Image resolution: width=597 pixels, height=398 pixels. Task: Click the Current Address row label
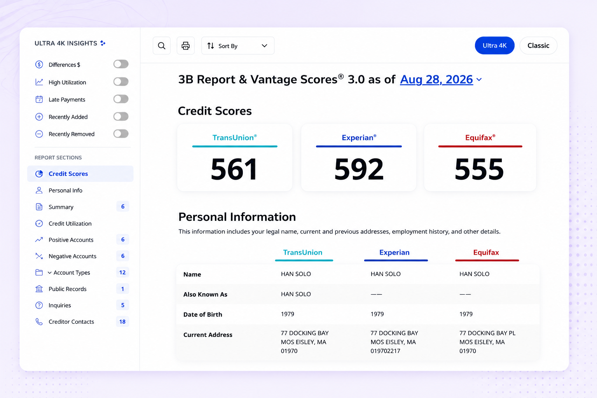click(208, 335)
